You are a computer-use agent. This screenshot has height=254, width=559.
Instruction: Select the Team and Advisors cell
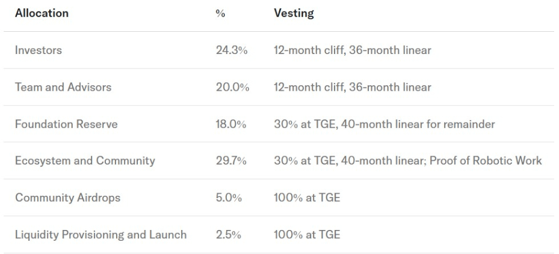(63, 87)
